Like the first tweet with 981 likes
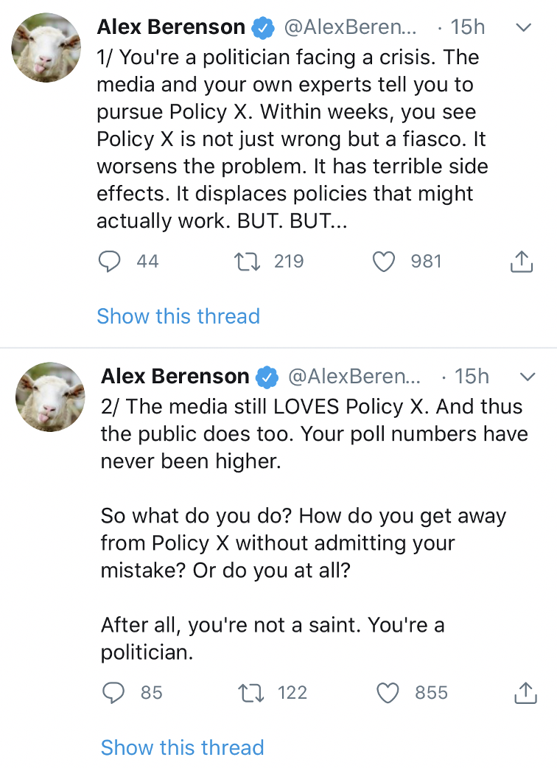 pyautogui.click(x=383, y=262)
